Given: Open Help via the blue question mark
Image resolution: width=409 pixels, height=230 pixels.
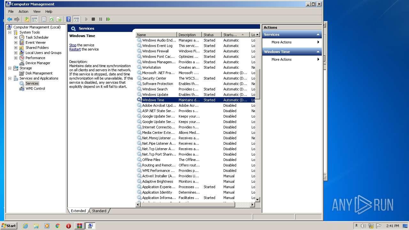Looking at the screenshot, I should coord(68,19).
